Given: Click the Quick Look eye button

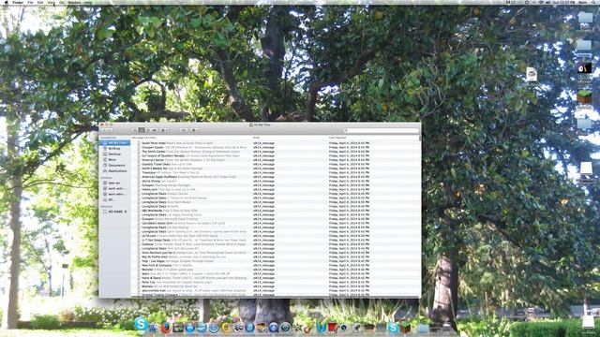Looking at the screenshot, I should (x=184, y=130).
